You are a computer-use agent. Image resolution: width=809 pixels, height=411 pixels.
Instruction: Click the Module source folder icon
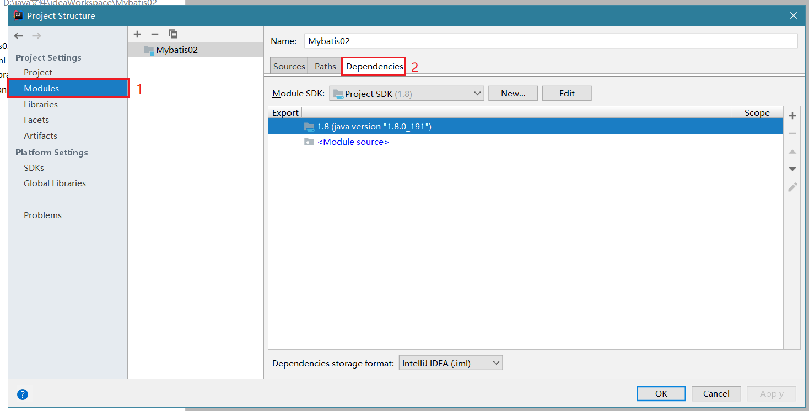pos(309,142)
